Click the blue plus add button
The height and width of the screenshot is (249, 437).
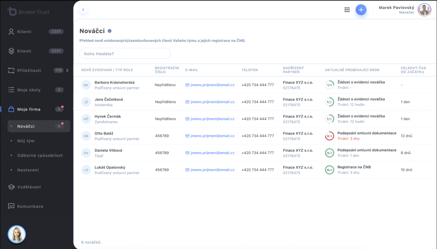[x=361, y=10]
